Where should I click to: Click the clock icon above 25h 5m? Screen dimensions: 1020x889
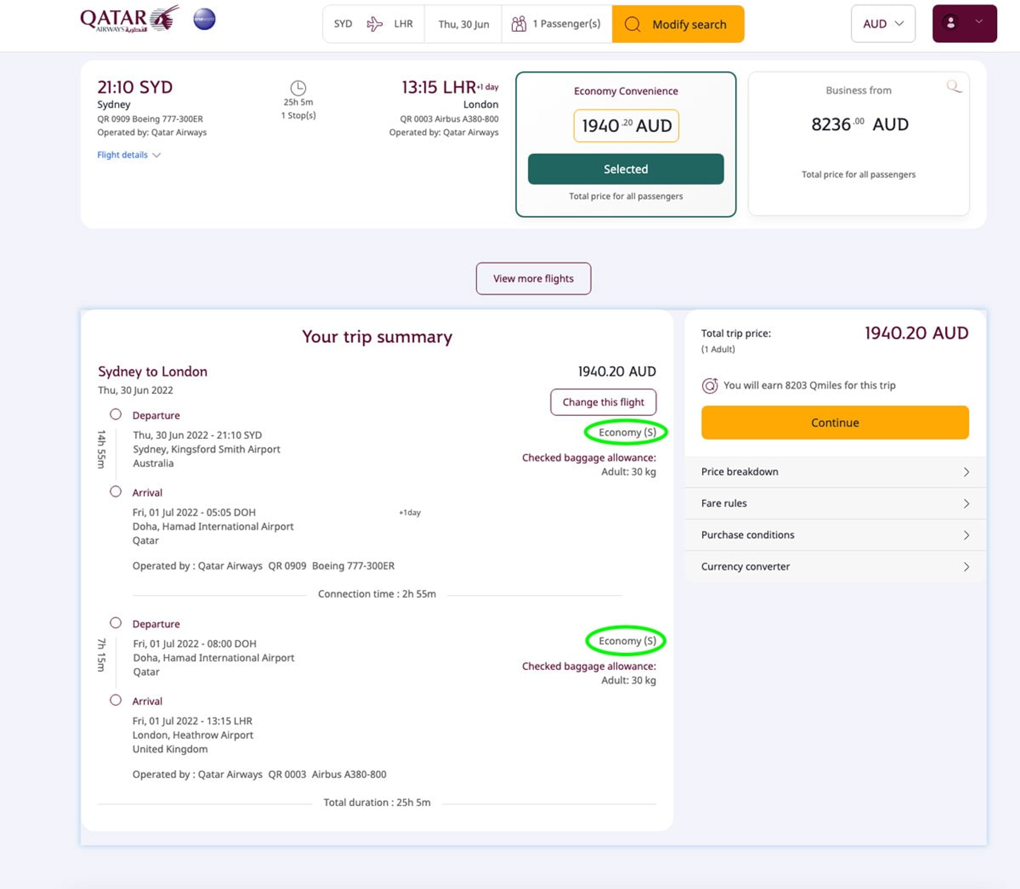[x=298, y=88]
